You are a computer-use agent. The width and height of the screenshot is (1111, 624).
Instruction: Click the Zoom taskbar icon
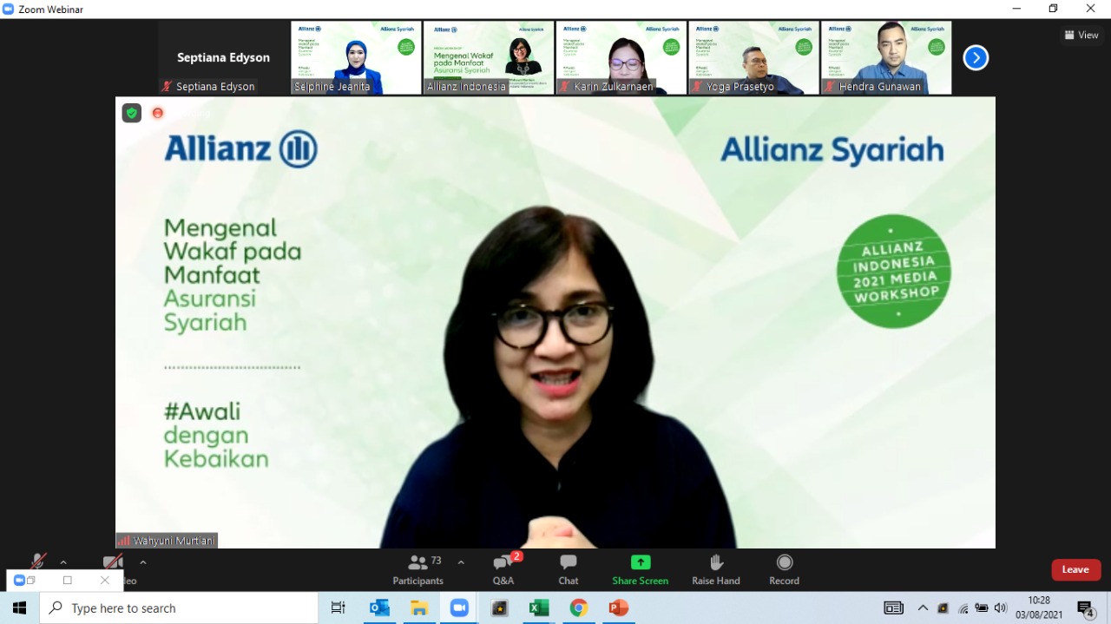point(459,608)
